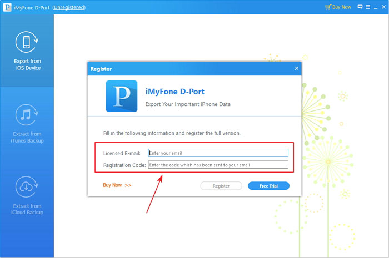389x258 pixels.
Task: Start the Free Trial
Action: 268,186
